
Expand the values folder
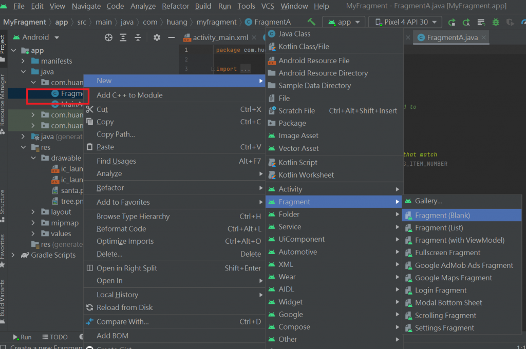tap(33, 234)
